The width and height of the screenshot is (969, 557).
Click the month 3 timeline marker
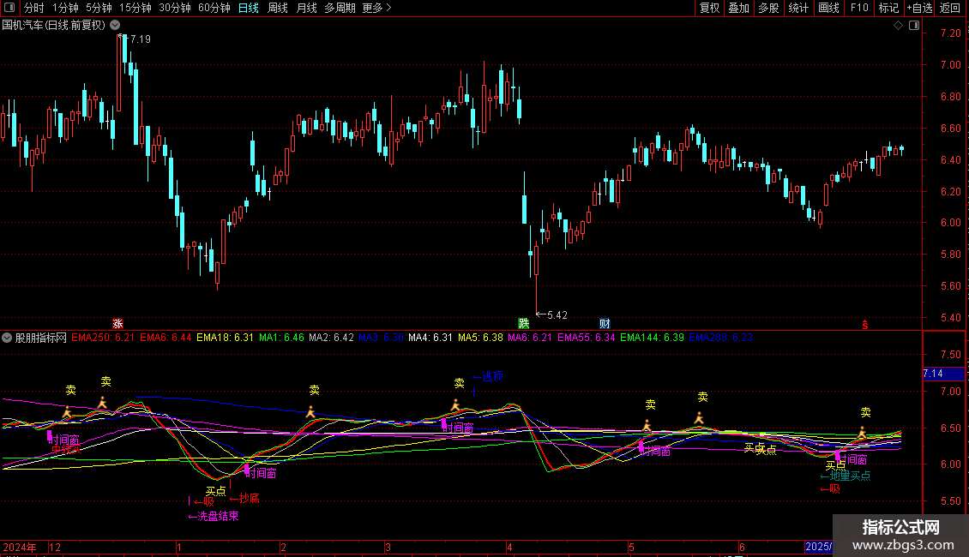coord(388,547)
